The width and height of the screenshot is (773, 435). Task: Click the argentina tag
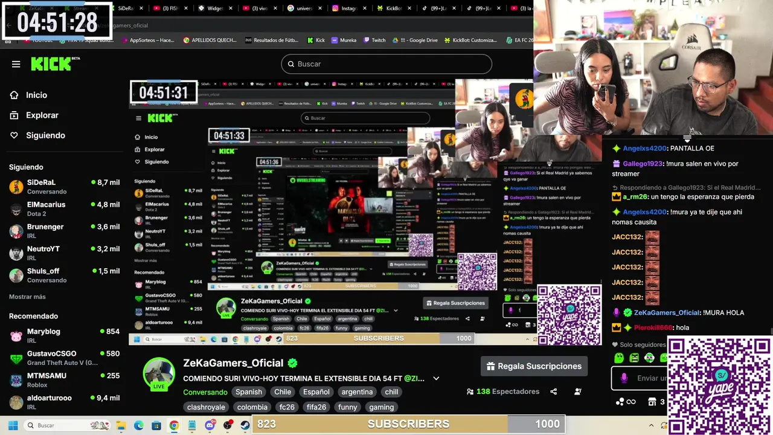357,391
